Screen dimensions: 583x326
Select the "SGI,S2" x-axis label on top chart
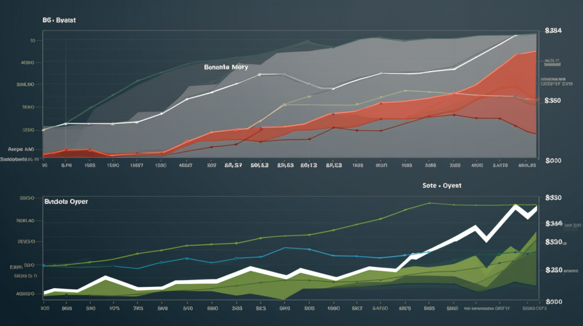[259, 166]
